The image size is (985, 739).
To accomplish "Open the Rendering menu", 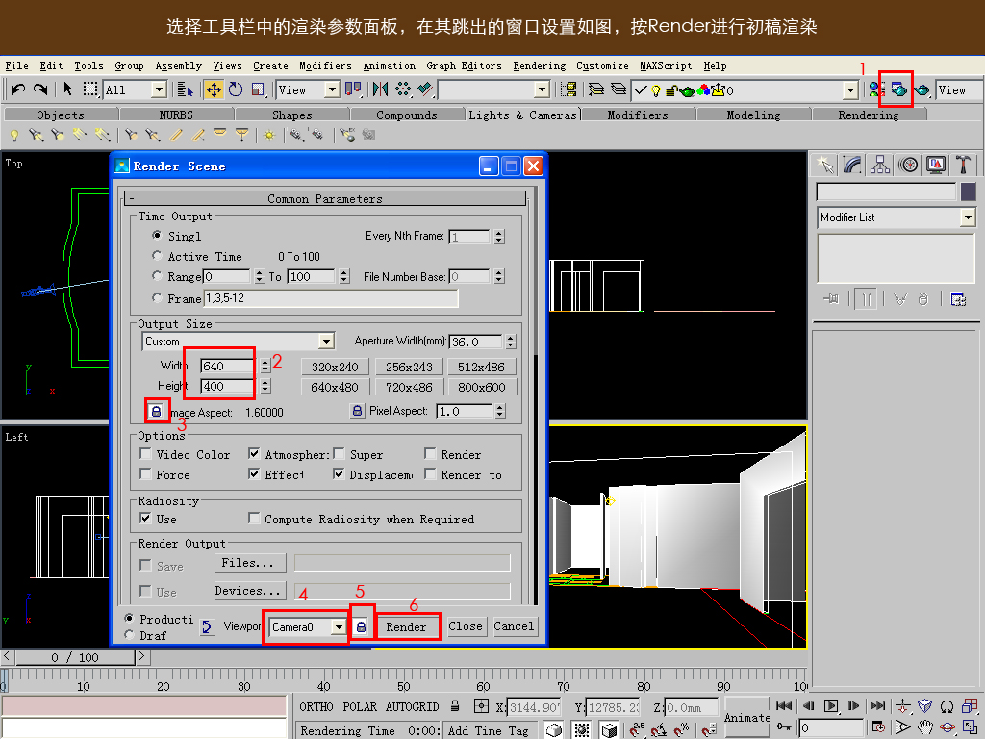I will click(539, 66).
